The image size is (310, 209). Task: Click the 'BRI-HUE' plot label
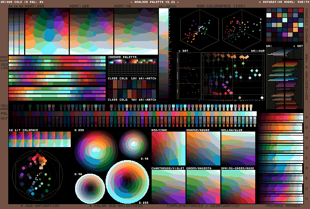[x=258, y=51]
